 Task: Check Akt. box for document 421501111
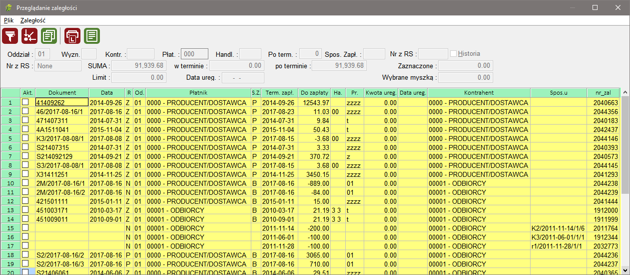click(25, 201)
